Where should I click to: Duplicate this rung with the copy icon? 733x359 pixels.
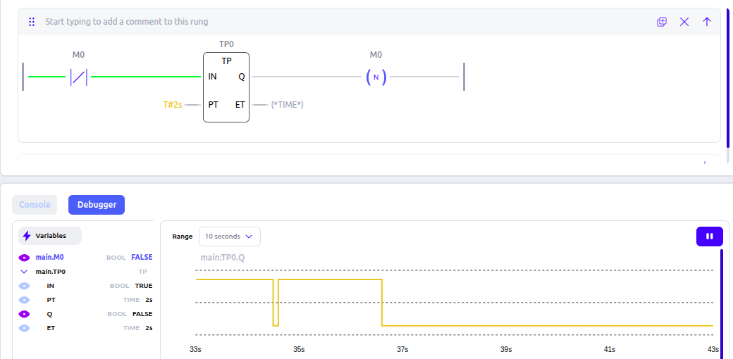662,22
